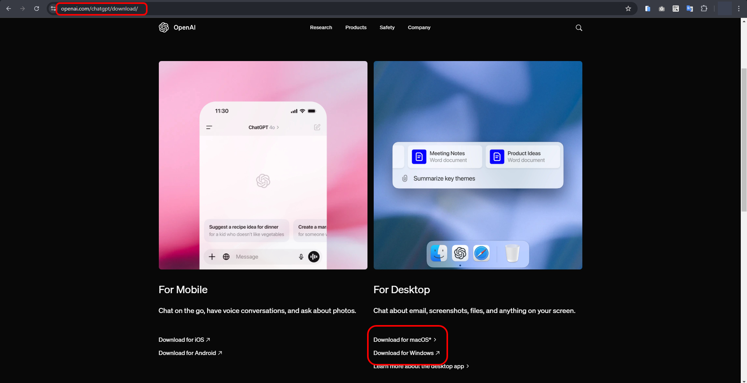The width and height of the screenshot is (747, 383).
Task: Bookmark this page with the star icon
Action: point(628,9)
